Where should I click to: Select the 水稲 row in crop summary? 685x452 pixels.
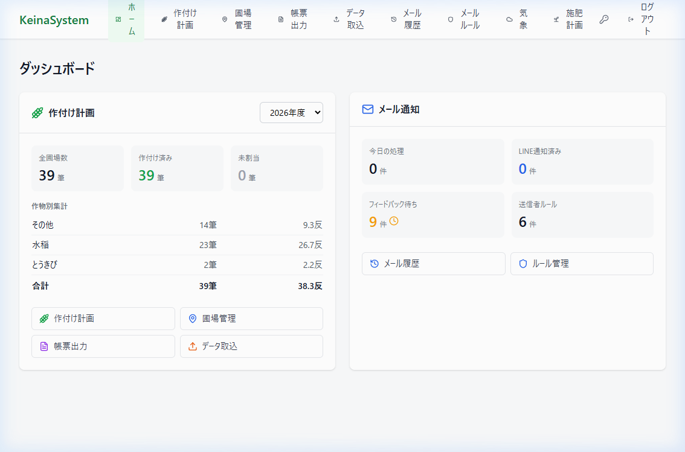[177, 245]
